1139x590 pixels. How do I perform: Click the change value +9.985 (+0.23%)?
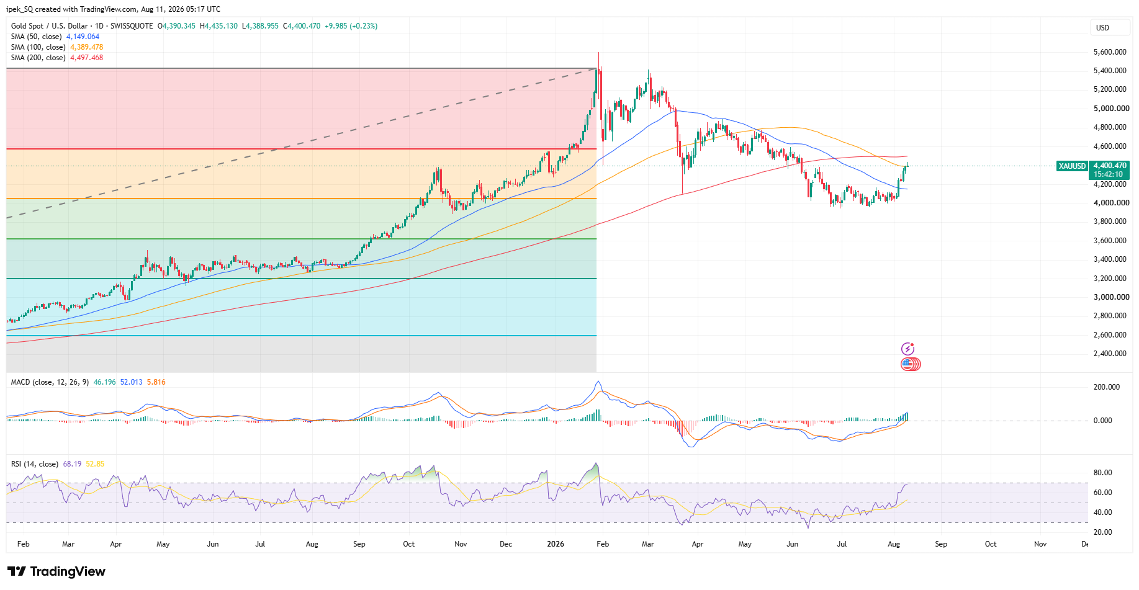pos(351,26)
